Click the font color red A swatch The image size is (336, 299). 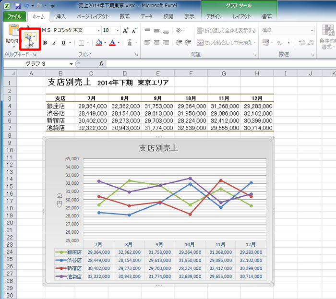pyautogui.click(x=112, y=43)
